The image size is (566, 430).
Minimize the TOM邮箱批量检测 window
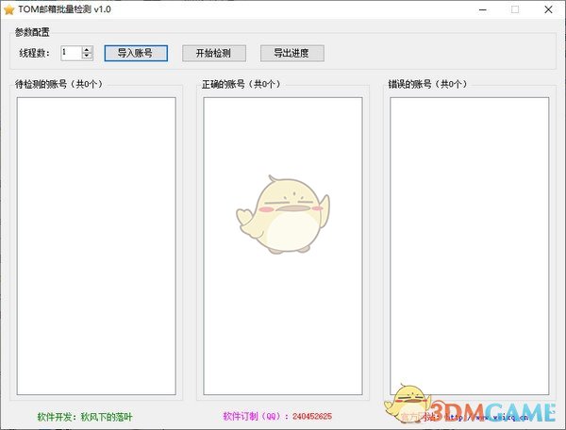pyautogui.click(x=483, y=9)
